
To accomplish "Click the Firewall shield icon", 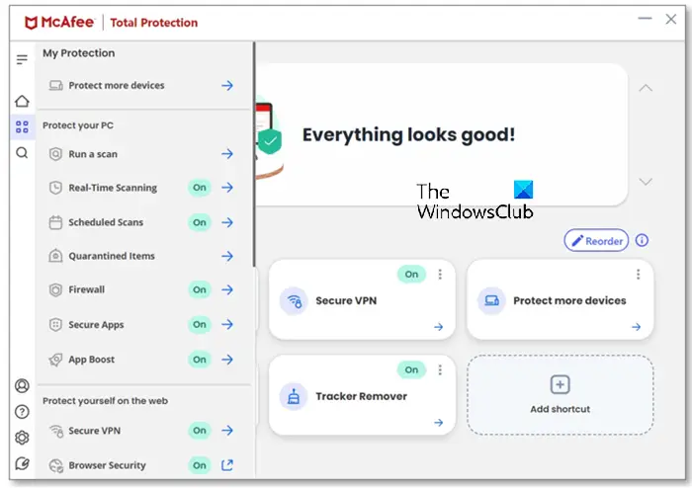I will pos(55,289).
